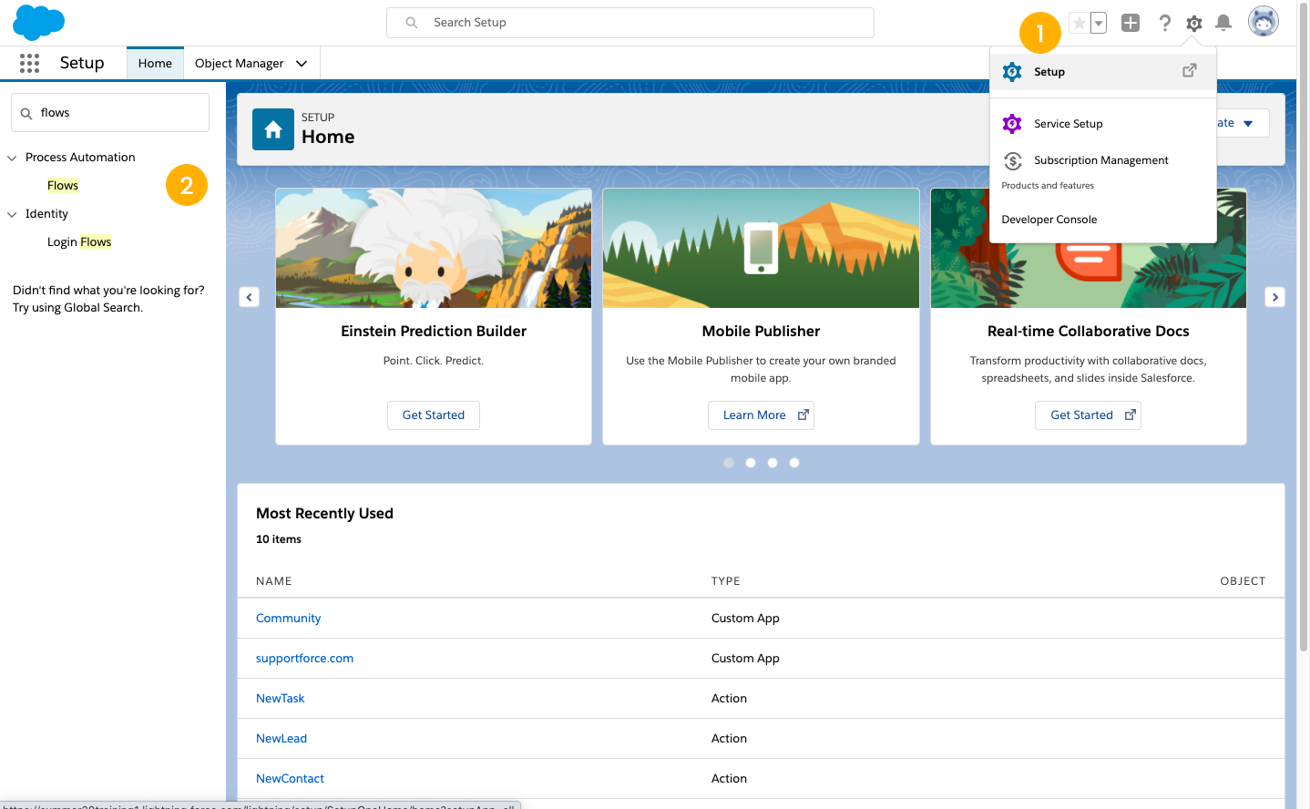This screenshot has height=809, width=1310.
Task: Click the Setup gear icon in menu
Action: pyautogui.click(x=1012, y=72)
